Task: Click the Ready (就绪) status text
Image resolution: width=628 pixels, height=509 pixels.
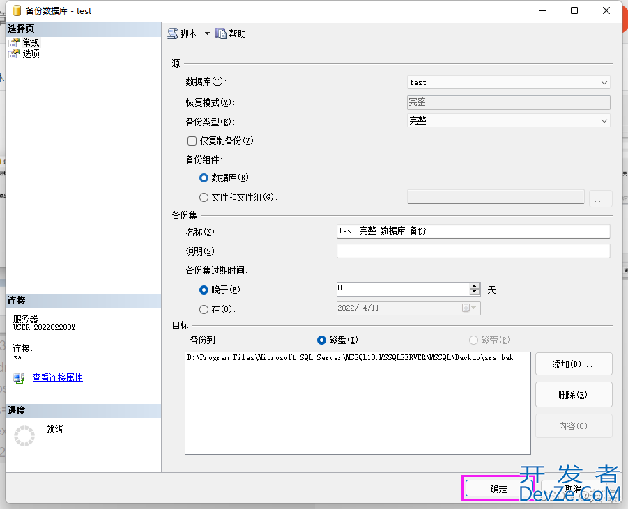Action: coord(54,430)
